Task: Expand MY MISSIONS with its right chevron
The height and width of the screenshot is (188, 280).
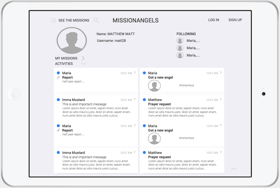Action: [x=83, y=58]
